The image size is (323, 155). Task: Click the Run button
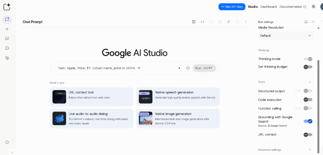coord(204,68)
